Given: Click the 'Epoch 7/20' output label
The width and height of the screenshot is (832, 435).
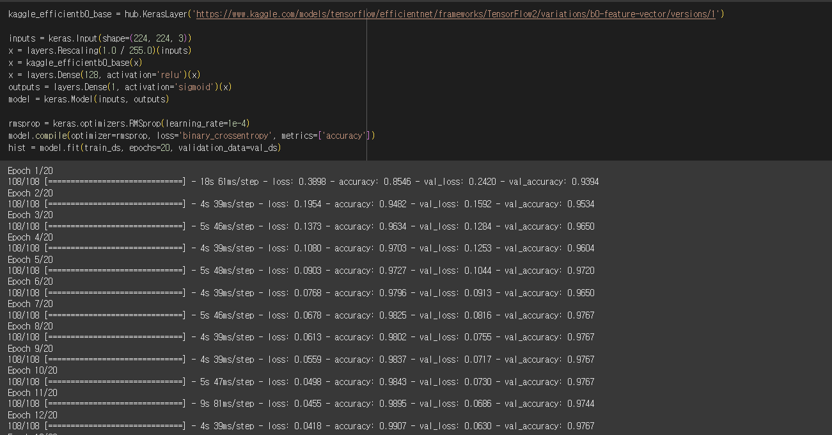Looking at the screenshot, I should 30,304.
